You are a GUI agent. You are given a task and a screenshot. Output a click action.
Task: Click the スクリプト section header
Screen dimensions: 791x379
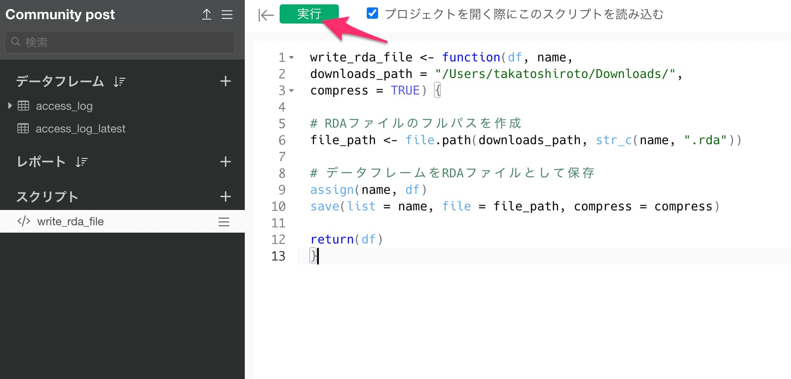47,196
